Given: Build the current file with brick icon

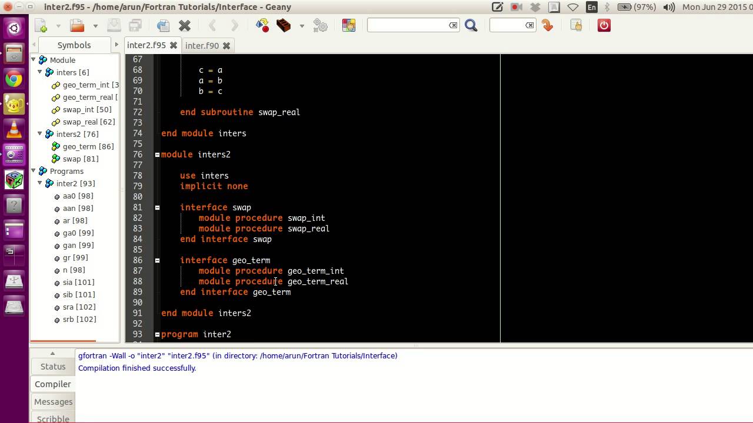Looking at the screenshot, I should (284, 25).
